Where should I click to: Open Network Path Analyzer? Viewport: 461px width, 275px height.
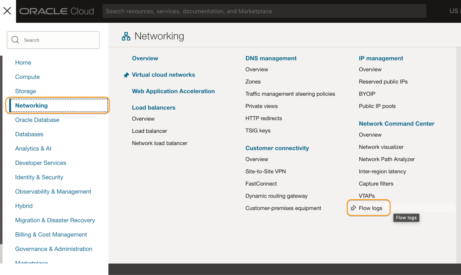tap(387, 159)
